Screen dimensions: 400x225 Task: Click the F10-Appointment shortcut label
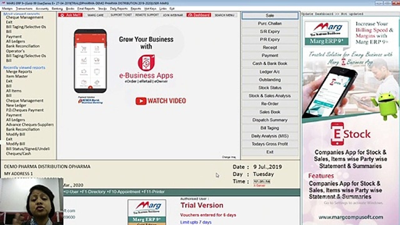[124, 192]
